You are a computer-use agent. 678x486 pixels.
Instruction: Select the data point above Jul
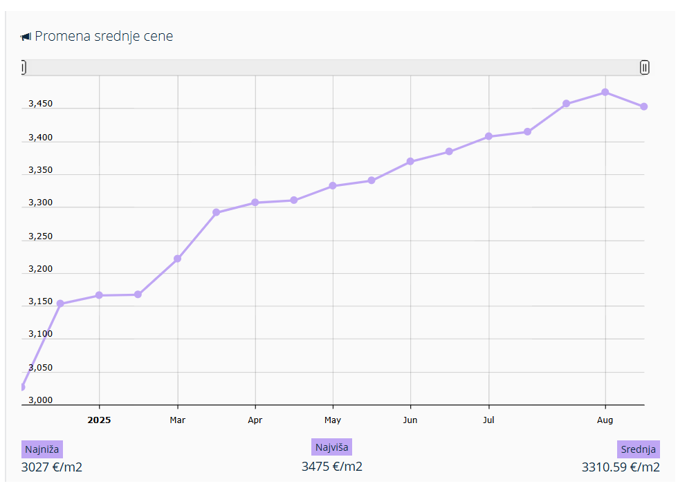488,136
